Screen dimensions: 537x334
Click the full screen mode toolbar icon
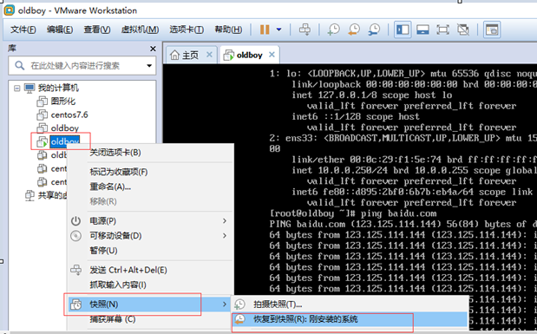click(x=442, y=29)
